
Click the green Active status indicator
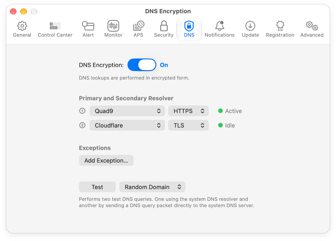[x=220, y=111]
